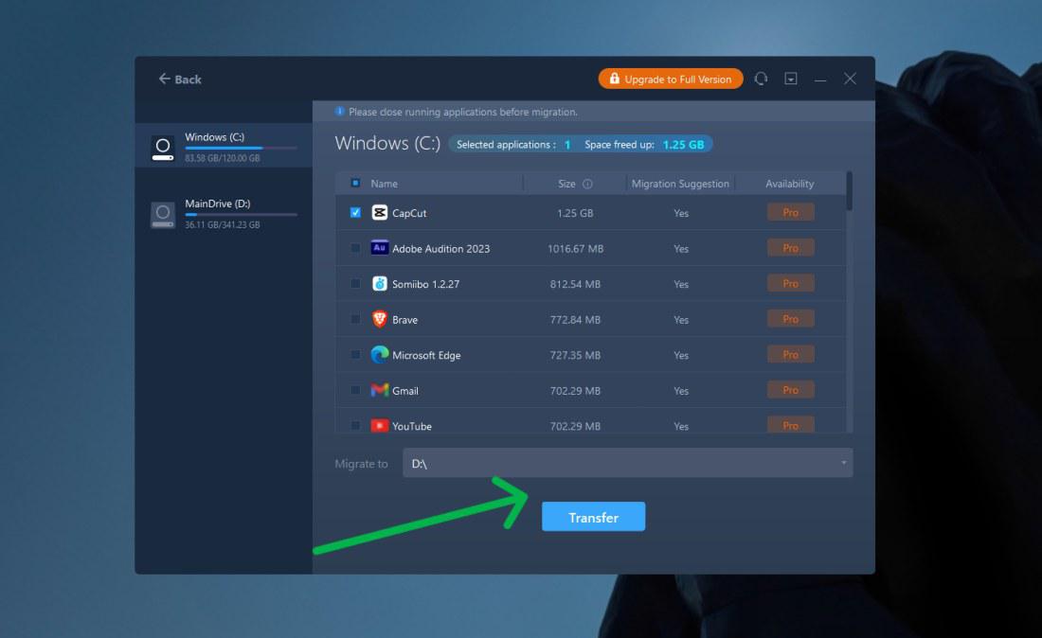Click the Pro badge for YouTube
The height and width of the screenshot is (638, 1042).
790,425
